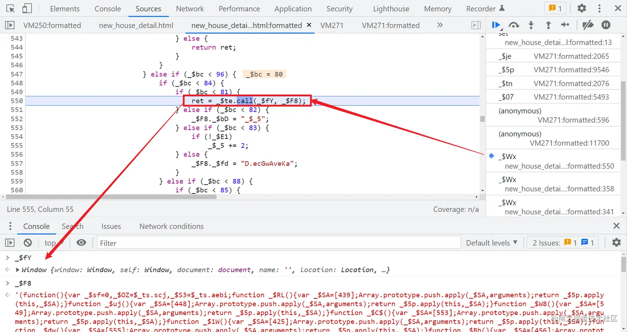
Task: Close the new_house_detai...html:formatted tab
Action: point(309,25)
